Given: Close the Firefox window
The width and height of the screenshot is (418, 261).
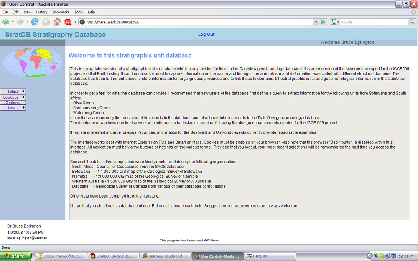Looking at the screenshot, I should [x=414, y=4].
